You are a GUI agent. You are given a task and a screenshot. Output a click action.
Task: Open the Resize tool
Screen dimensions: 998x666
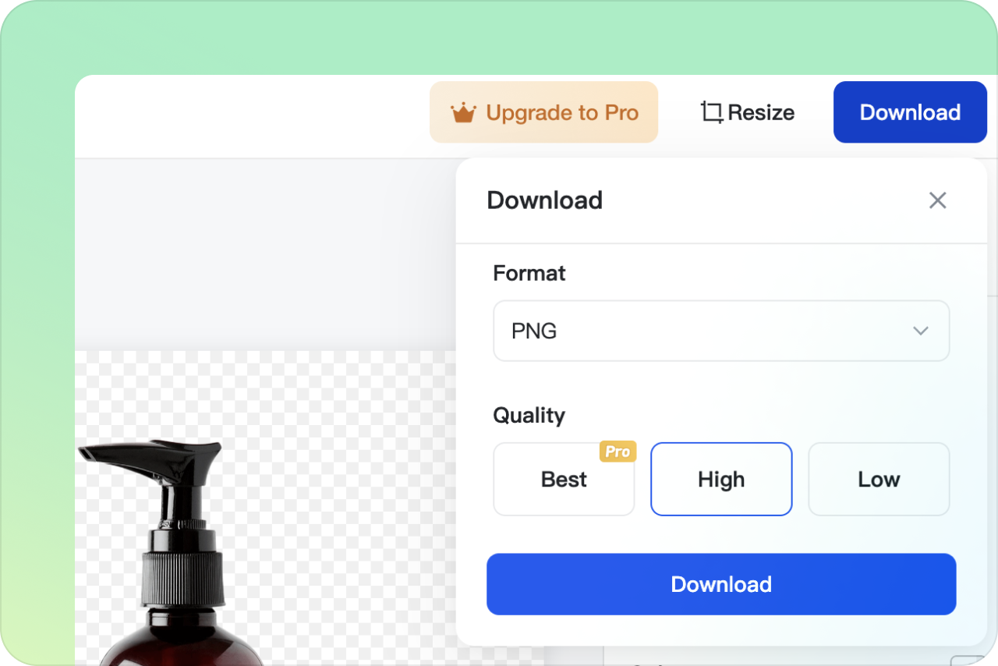coord(747,112)
